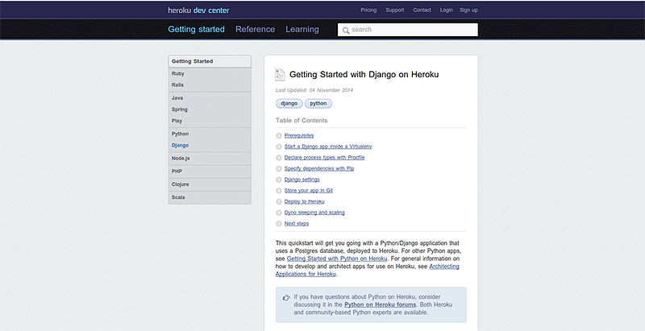The image size is (645, 331).
Task: Click the article document icon beside the title
Action: click(x=280, y=75)
